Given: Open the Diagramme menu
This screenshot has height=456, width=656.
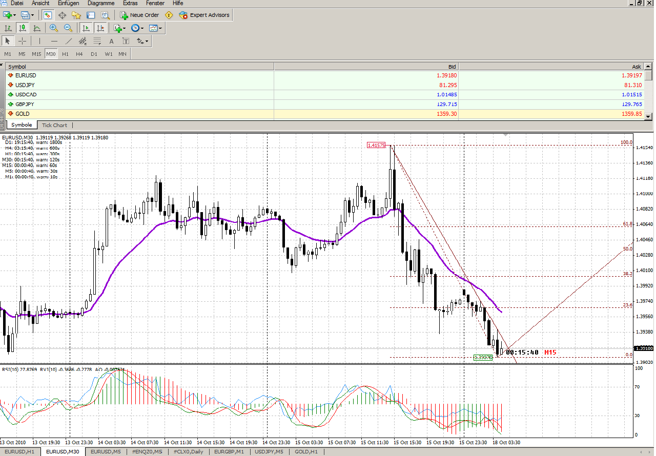Looking at the screenshot, I should pyautogui.click(x=101, y=3).
